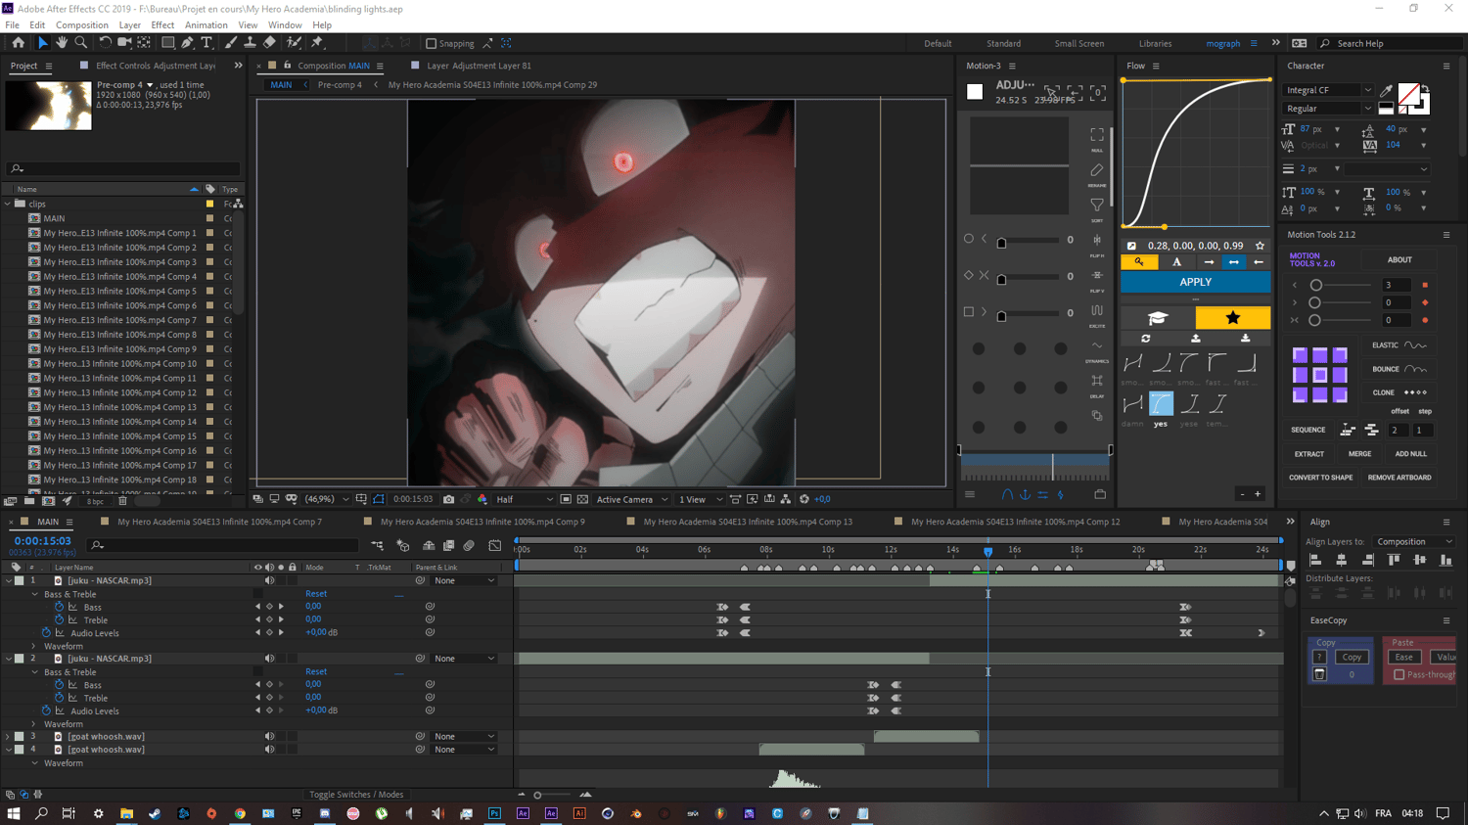This screenshot has height=825, width=1468.
Task: Select the Type tool
Action: (206, 43)
